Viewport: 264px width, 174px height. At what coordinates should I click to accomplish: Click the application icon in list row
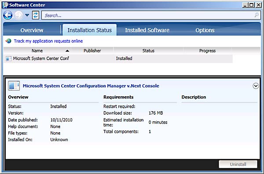8,58
